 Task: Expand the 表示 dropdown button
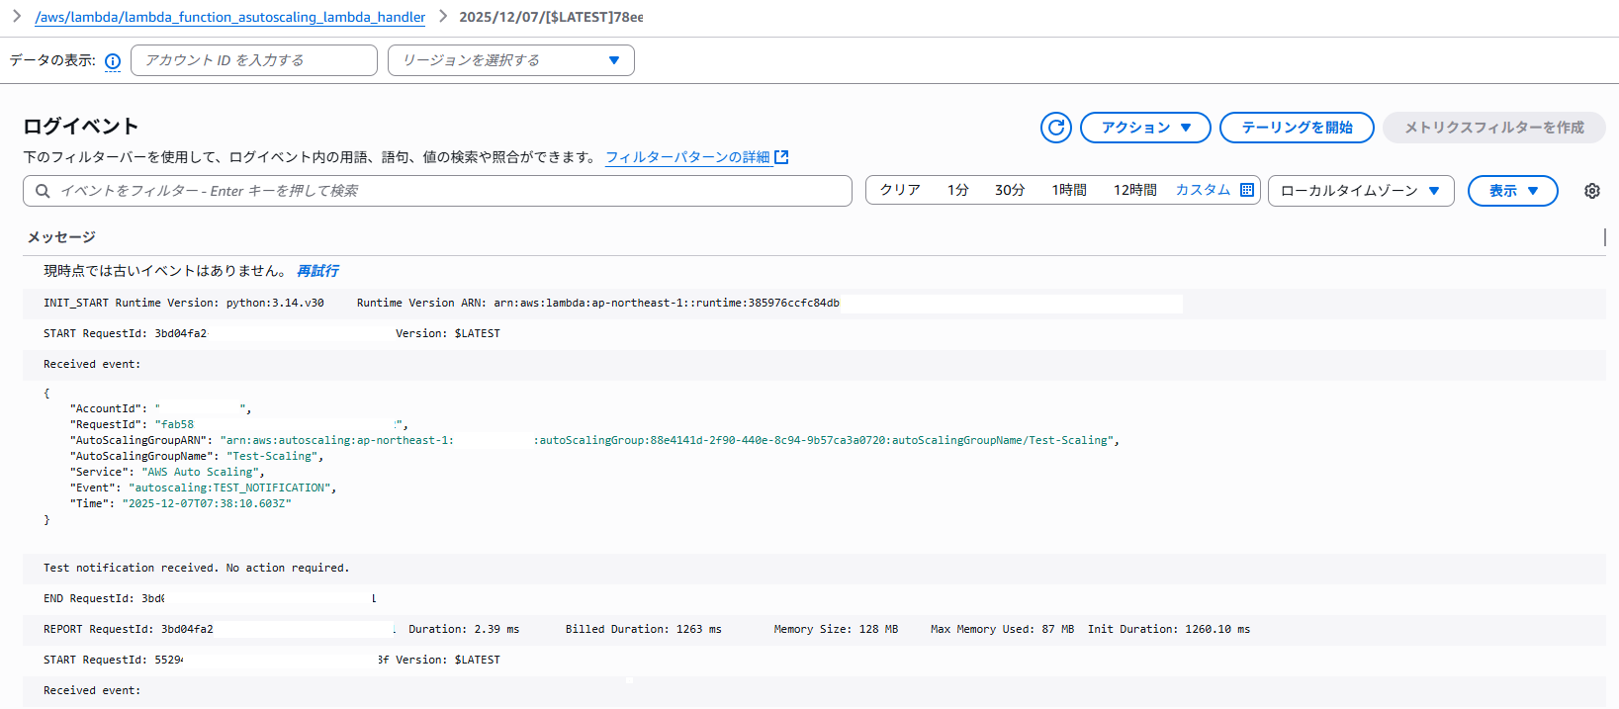1512,191
